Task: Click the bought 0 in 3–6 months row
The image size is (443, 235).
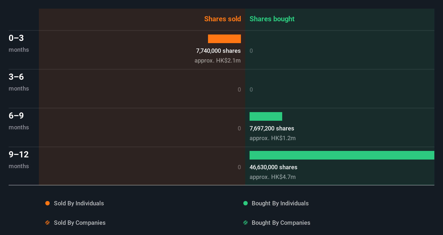Action: [x=251, y=89]
